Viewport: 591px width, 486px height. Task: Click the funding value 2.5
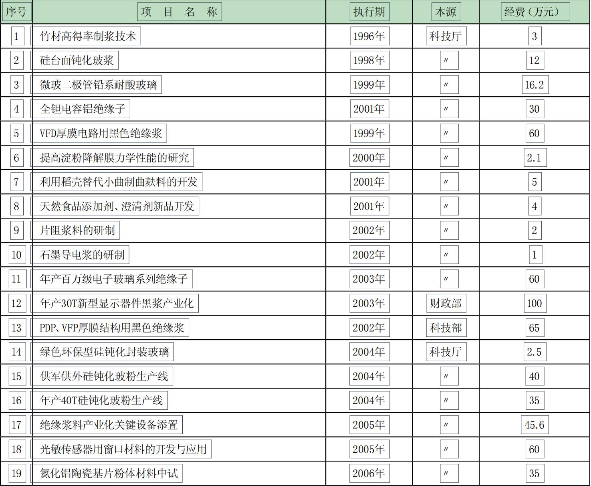point(535,352)
